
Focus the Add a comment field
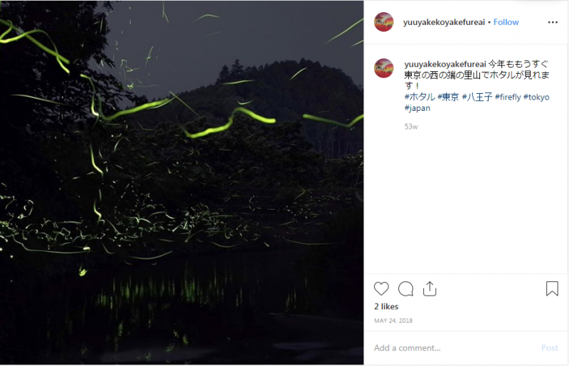[454, 348]
